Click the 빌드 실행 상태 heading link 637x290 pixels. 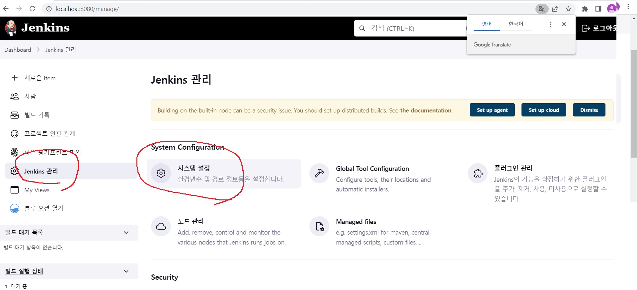click(x=24, y=271)
